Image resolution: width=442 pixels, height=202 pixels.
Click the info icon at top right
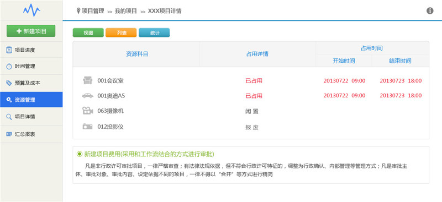(430, 11)
